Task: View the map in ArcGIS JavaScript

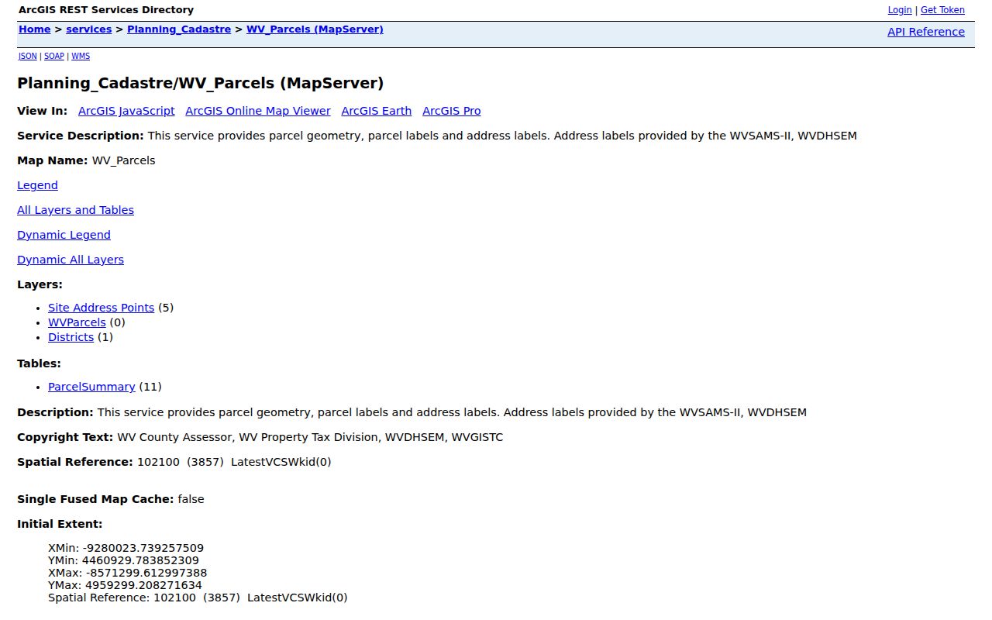Action: coord(126,111)
